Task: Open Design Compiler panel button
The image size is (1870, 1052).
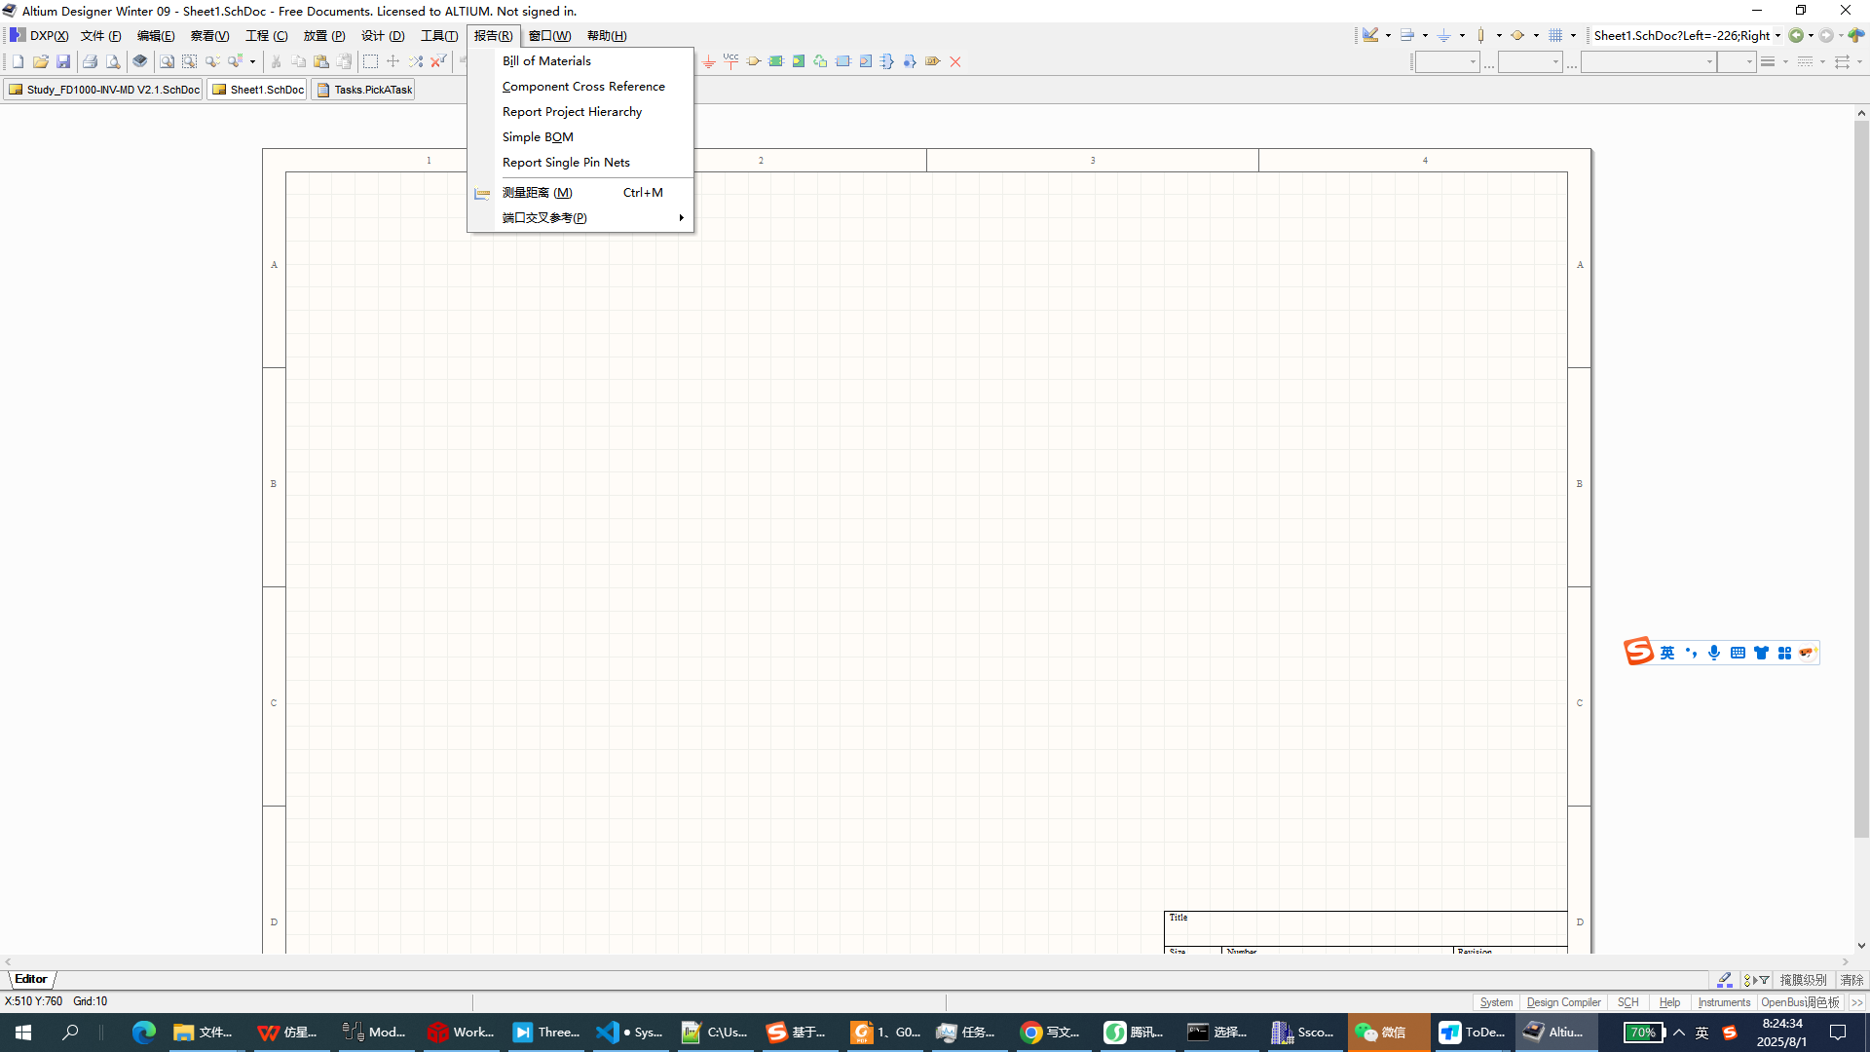Action: [x=1563, y=1002]
